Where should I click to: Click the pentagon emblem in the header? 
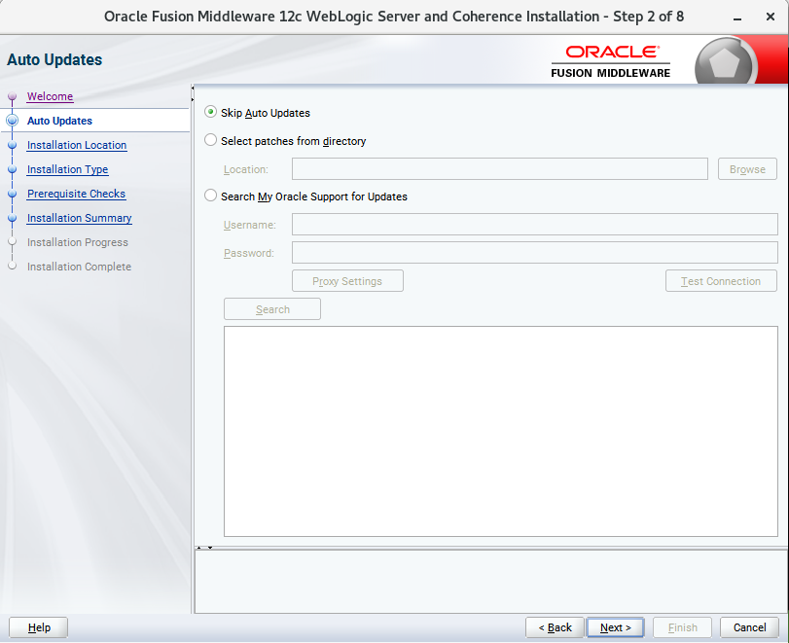tap(725, 62)
